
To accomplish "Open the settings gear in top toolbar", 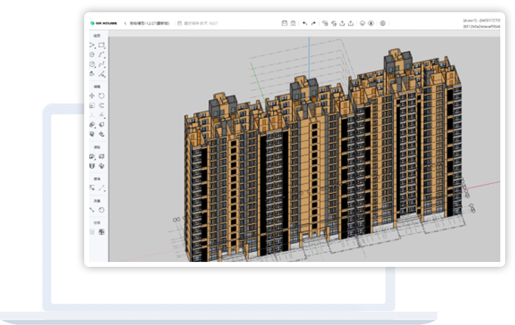I will coord(383,23).
